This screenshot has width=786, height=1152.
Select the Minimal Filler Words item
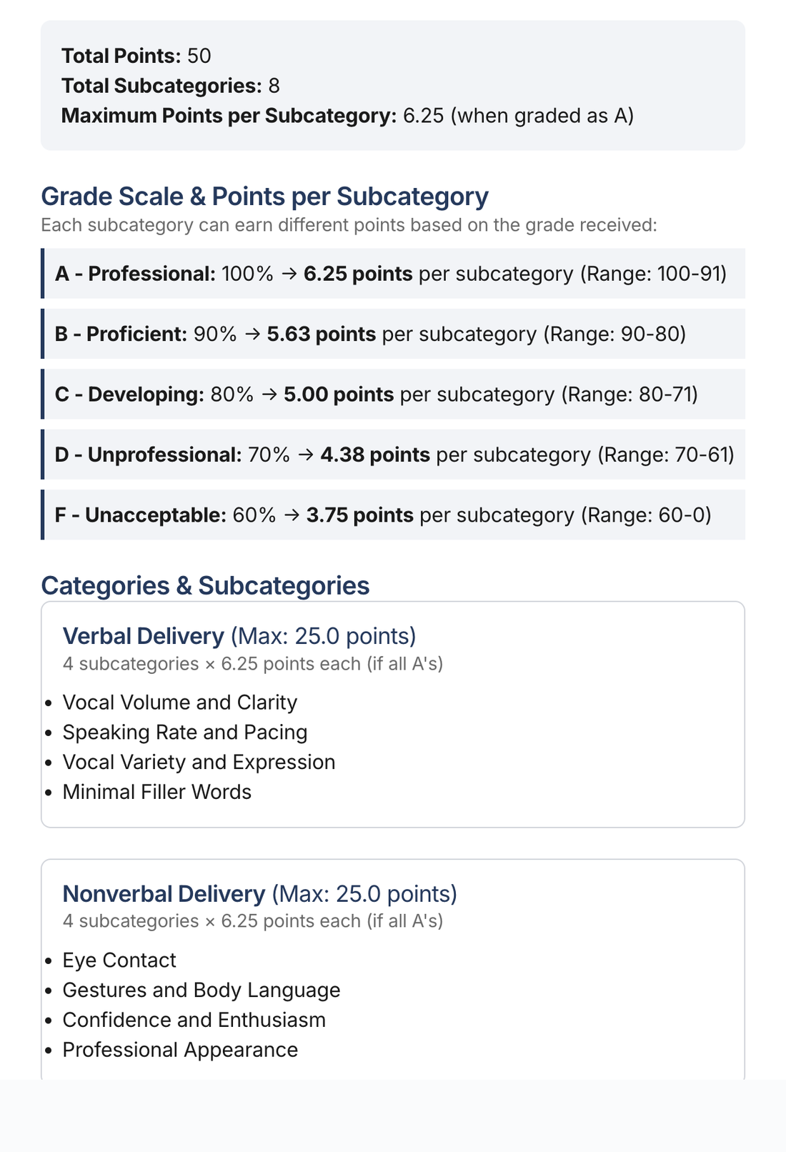[x=157, y=793]
